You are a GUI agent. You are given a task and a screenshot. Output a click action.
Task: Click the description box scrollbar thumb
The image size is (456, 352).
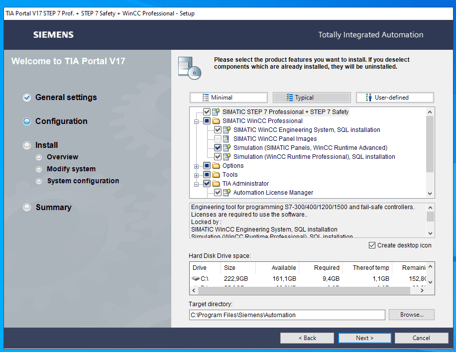click(x=430, y=217)
